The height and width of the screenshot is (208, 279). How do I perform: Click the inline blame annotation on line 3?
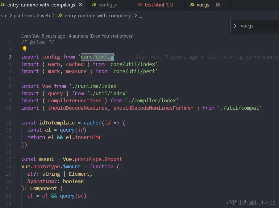[206, 57]
